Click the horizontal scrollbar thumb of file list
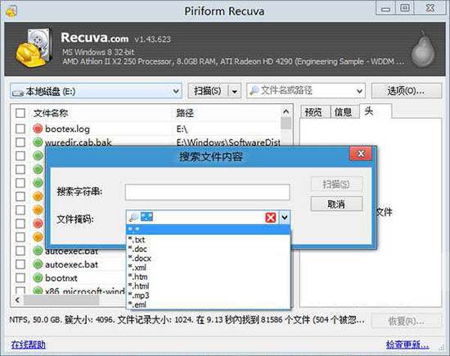 click(x=61, y=300)
